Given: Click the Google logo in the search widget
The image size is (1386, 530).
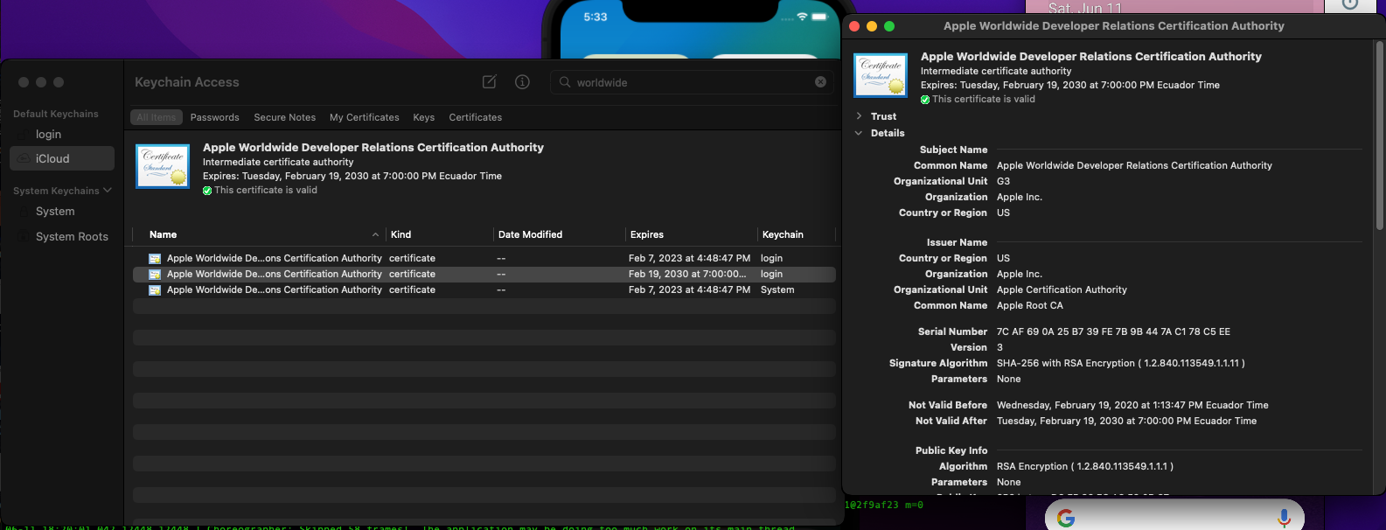Looking at the screenshot, I should [1066, 518].
